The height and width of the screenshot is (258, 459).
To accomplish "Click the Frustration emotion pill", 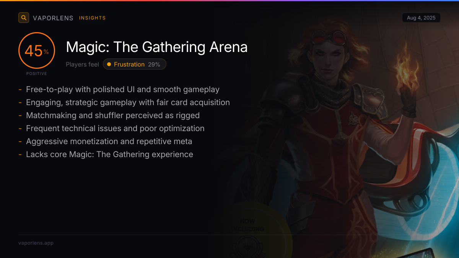I will 134,64.
